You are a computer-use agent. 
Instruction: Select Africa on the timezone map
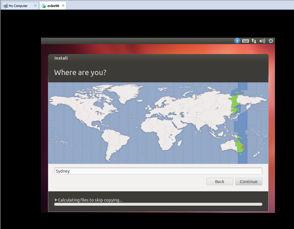coord(161,133)
